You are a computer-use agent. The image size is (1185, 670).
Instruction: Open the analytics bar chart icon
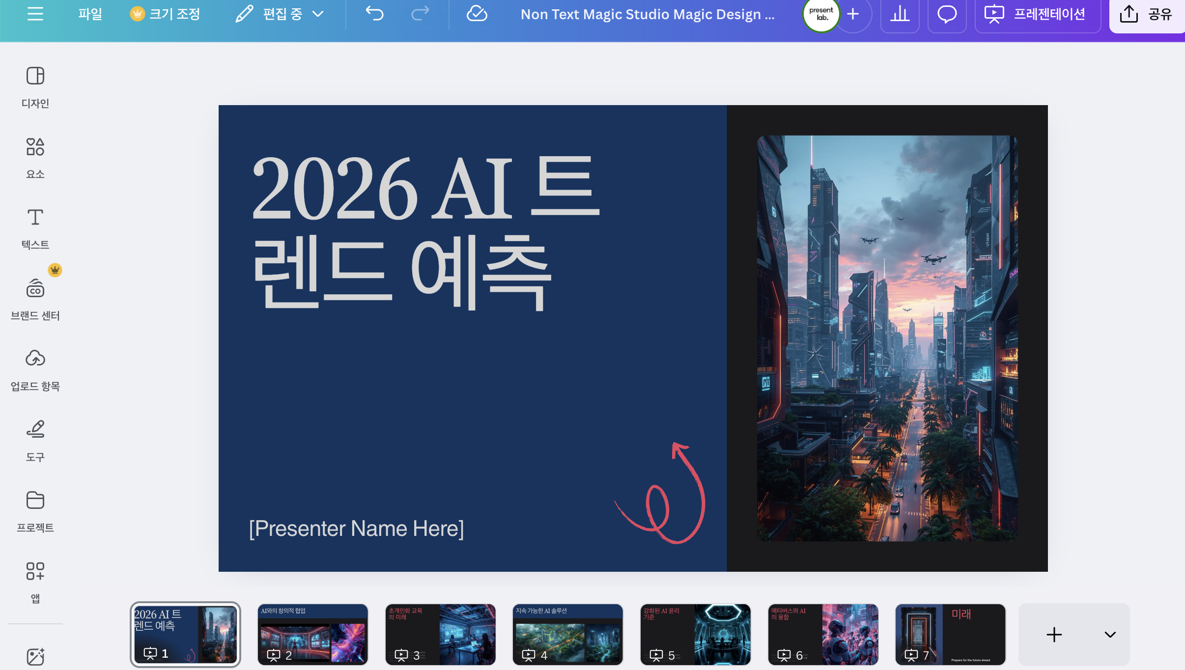pos(900,14)
